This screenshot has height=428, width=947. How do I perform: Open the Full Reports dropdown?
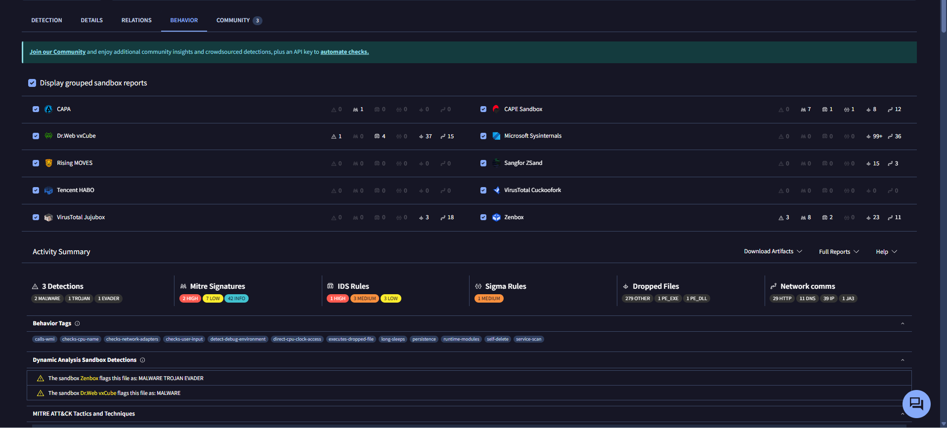[x=839, y=252]
